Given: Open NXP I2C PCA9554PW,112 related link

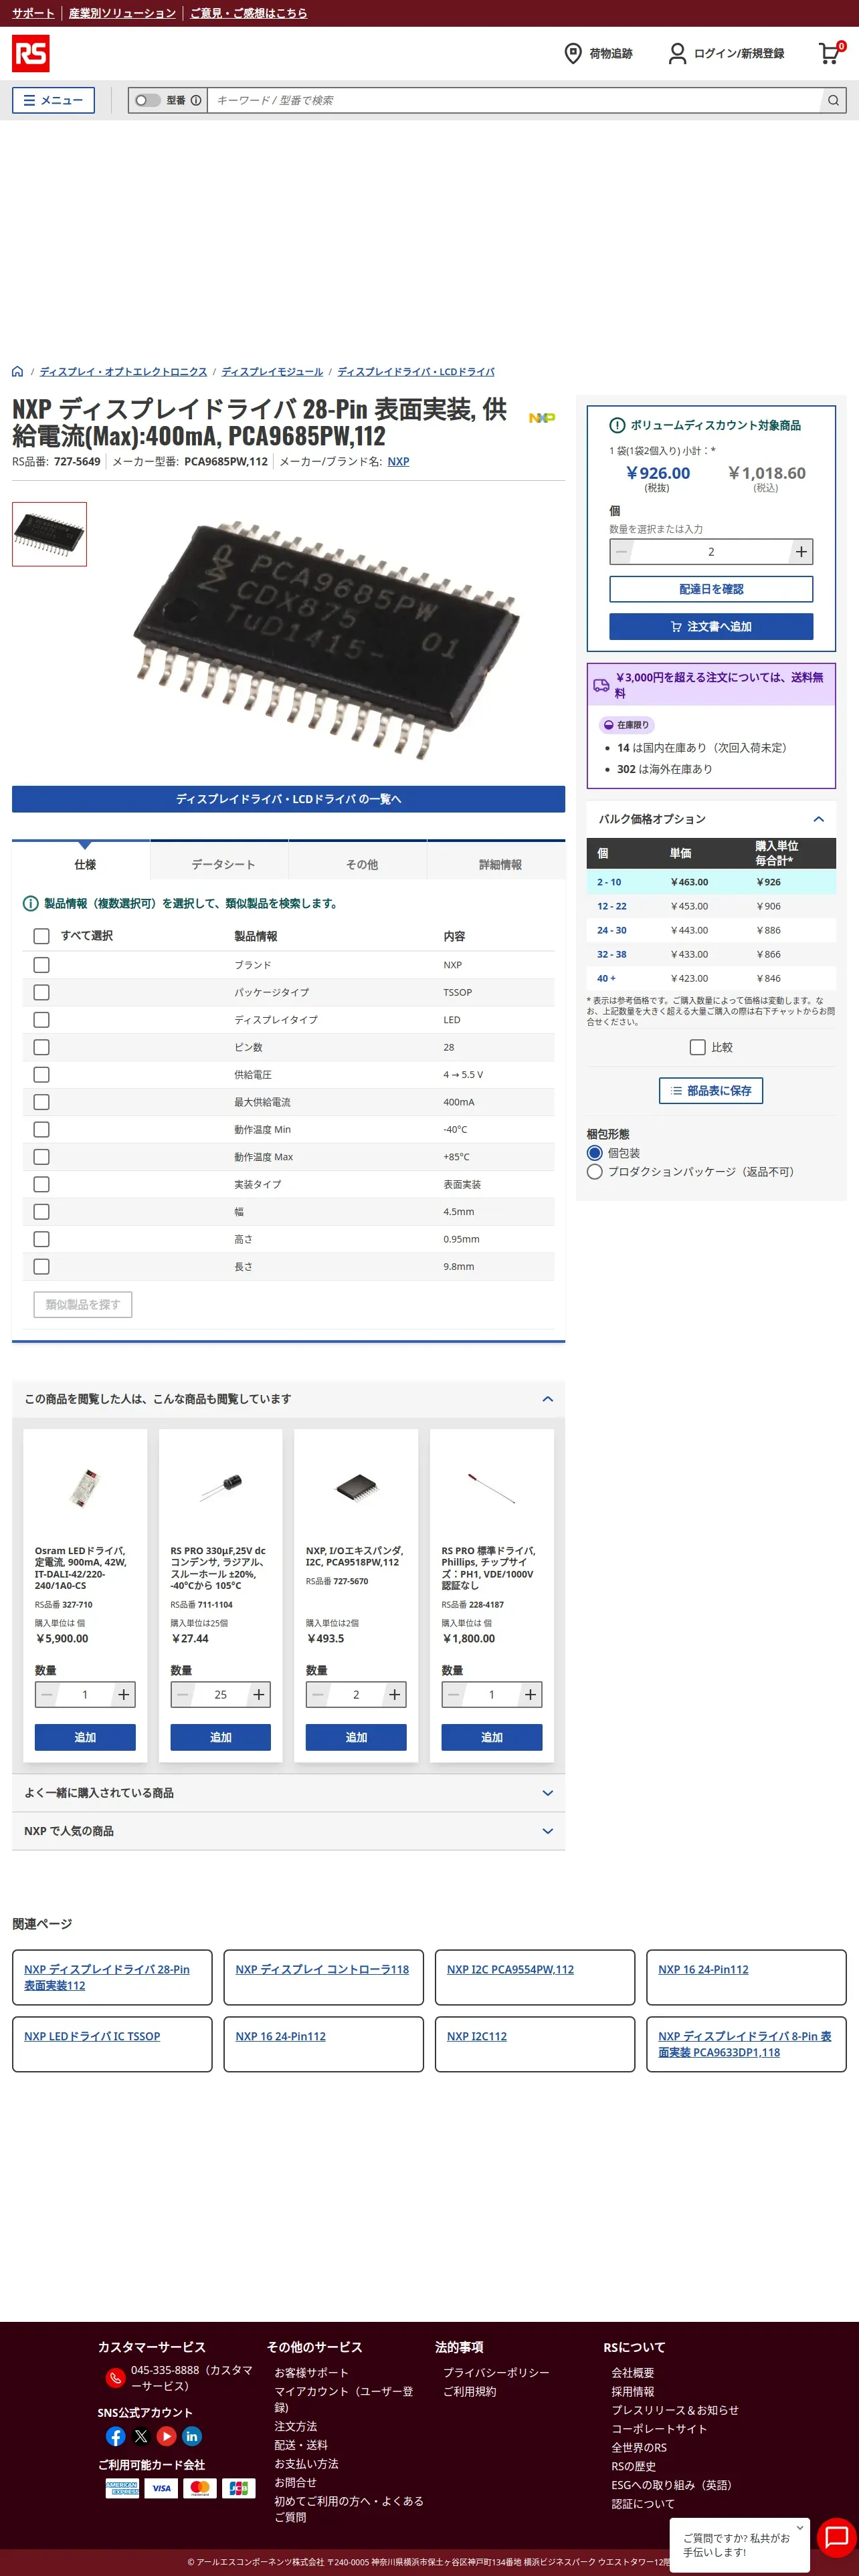Looking at the screenshot, I should pos(510,1969).
